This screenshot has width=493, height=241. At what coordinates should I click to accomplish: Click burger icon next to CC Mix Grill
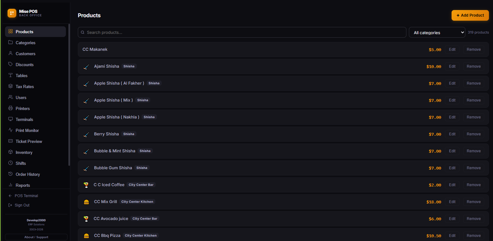pyautogui.click(x=86, y=202)
